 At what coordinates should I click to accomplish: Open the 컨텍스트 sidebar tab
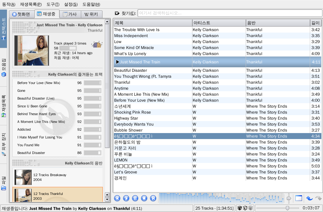click(4, 29)
